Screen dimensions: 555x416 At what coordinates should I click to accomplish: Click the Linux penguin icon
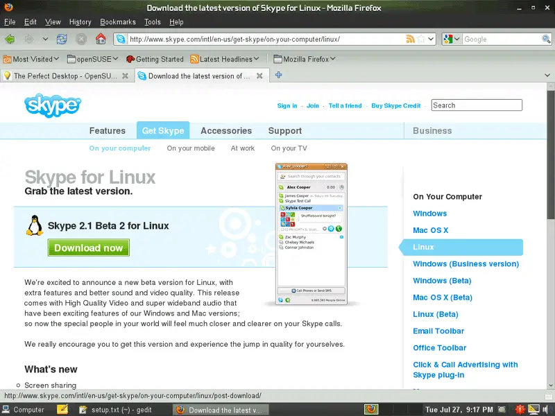[34, 225]
